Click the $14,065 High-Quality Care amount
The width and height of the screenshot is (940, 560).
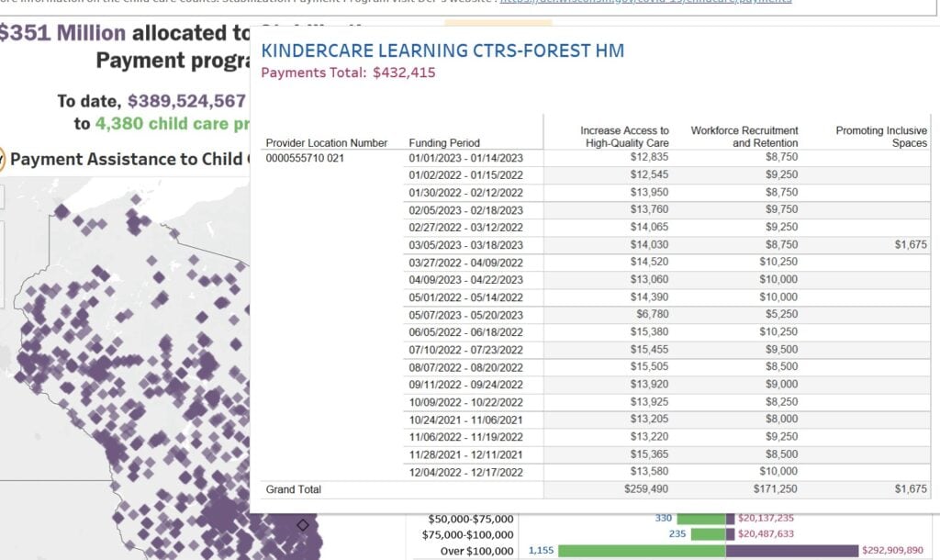[x=649, y=227]
